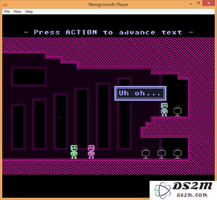Click the Newgrounds logo in title bar
Viewport: 217px width, 200px height.
[x=5, y=4]
